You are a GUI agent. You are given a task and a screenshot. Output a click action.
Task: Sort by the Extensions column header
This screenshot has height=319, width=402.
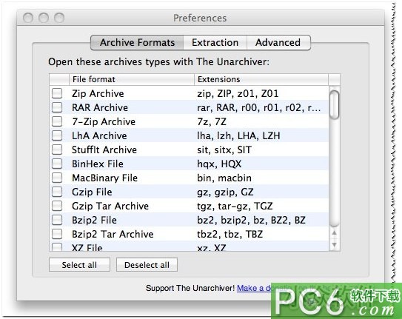[261, 79]
